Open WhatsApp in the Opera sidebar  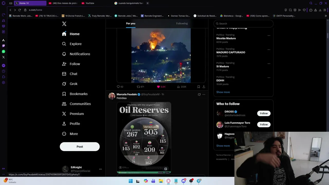pos(4,52)
